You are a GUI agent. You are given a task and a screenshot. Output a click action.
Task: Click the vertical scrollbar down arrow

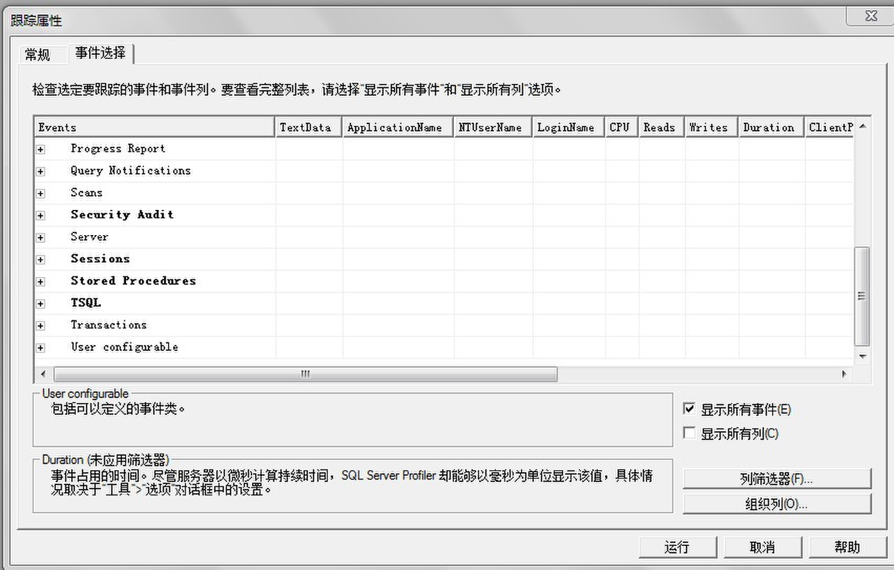point(862,357)
